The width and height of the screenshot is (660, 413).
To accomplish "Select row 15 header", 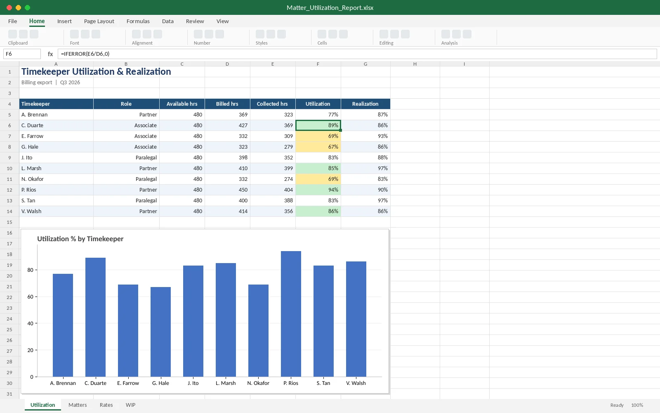I will coord(9,222).
